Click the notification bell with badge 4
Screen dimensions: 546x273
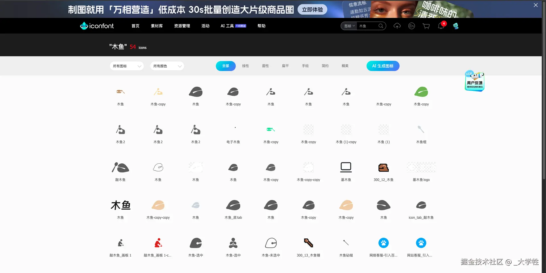click(x=441, y=26)
